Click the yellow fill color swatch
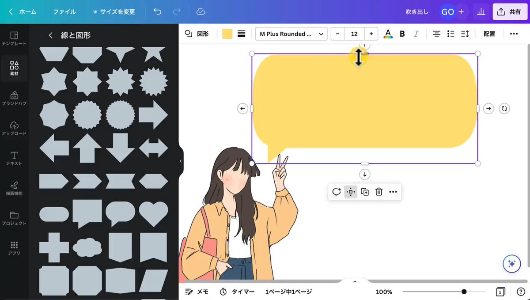Viewport: 530px width, 300px height. click(227, 34)
